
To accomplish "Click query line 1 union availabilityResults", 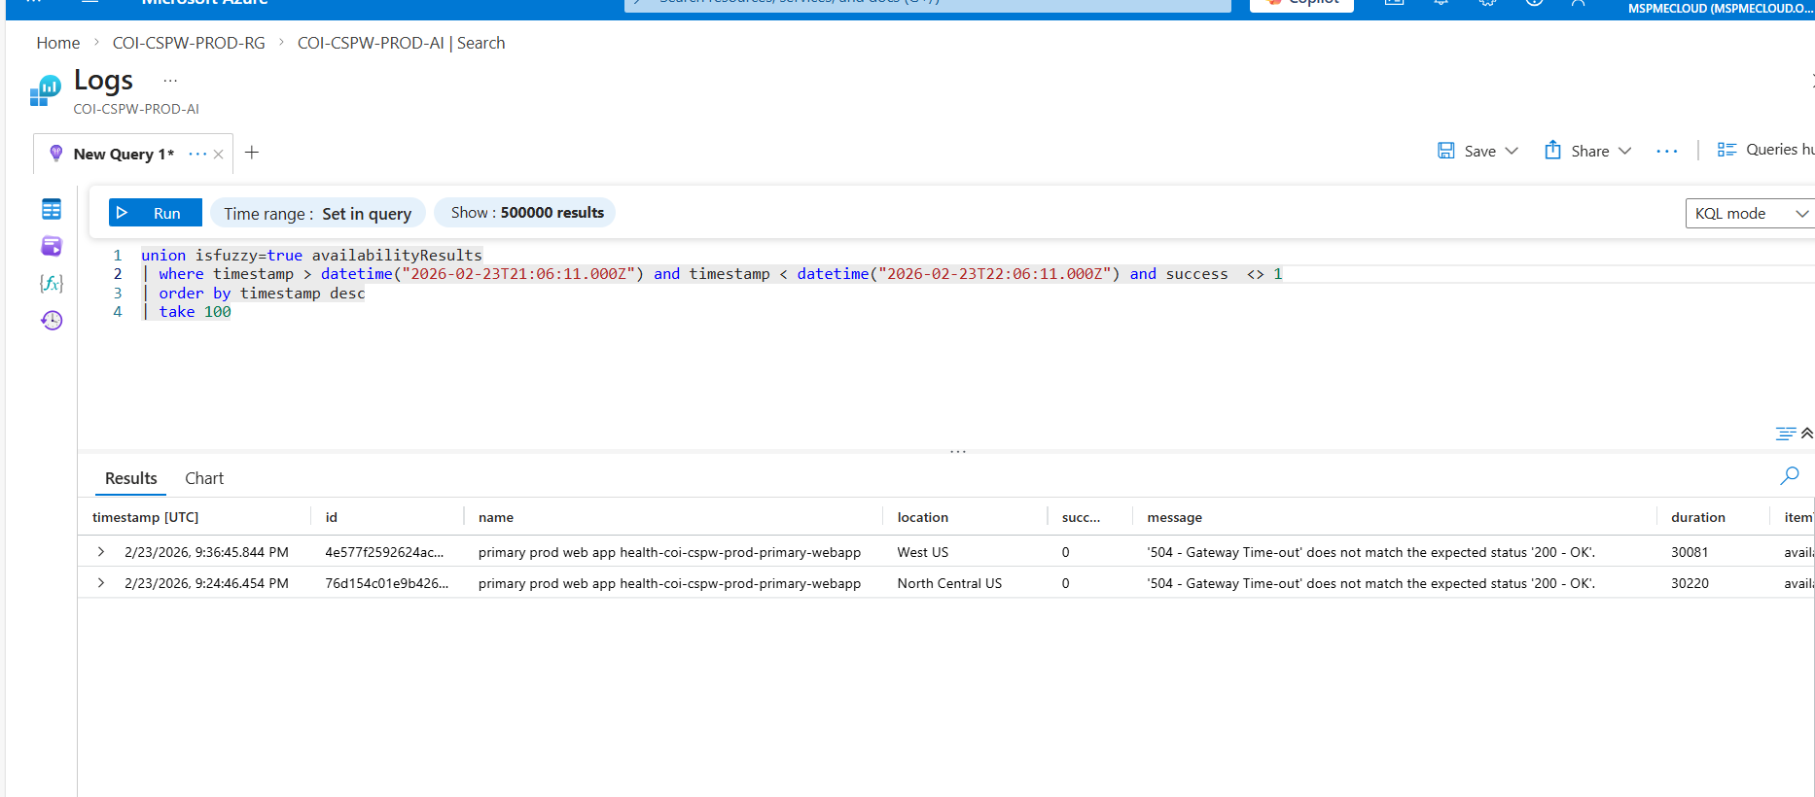I will click(311, 256).
